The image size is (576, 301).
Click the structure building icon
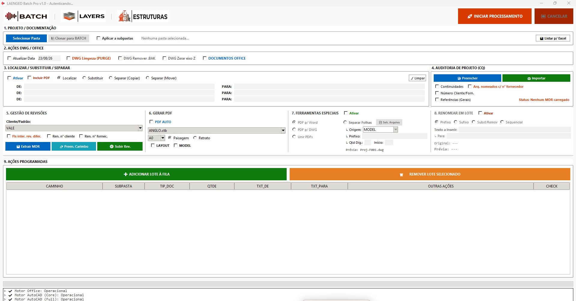(124, 16)
